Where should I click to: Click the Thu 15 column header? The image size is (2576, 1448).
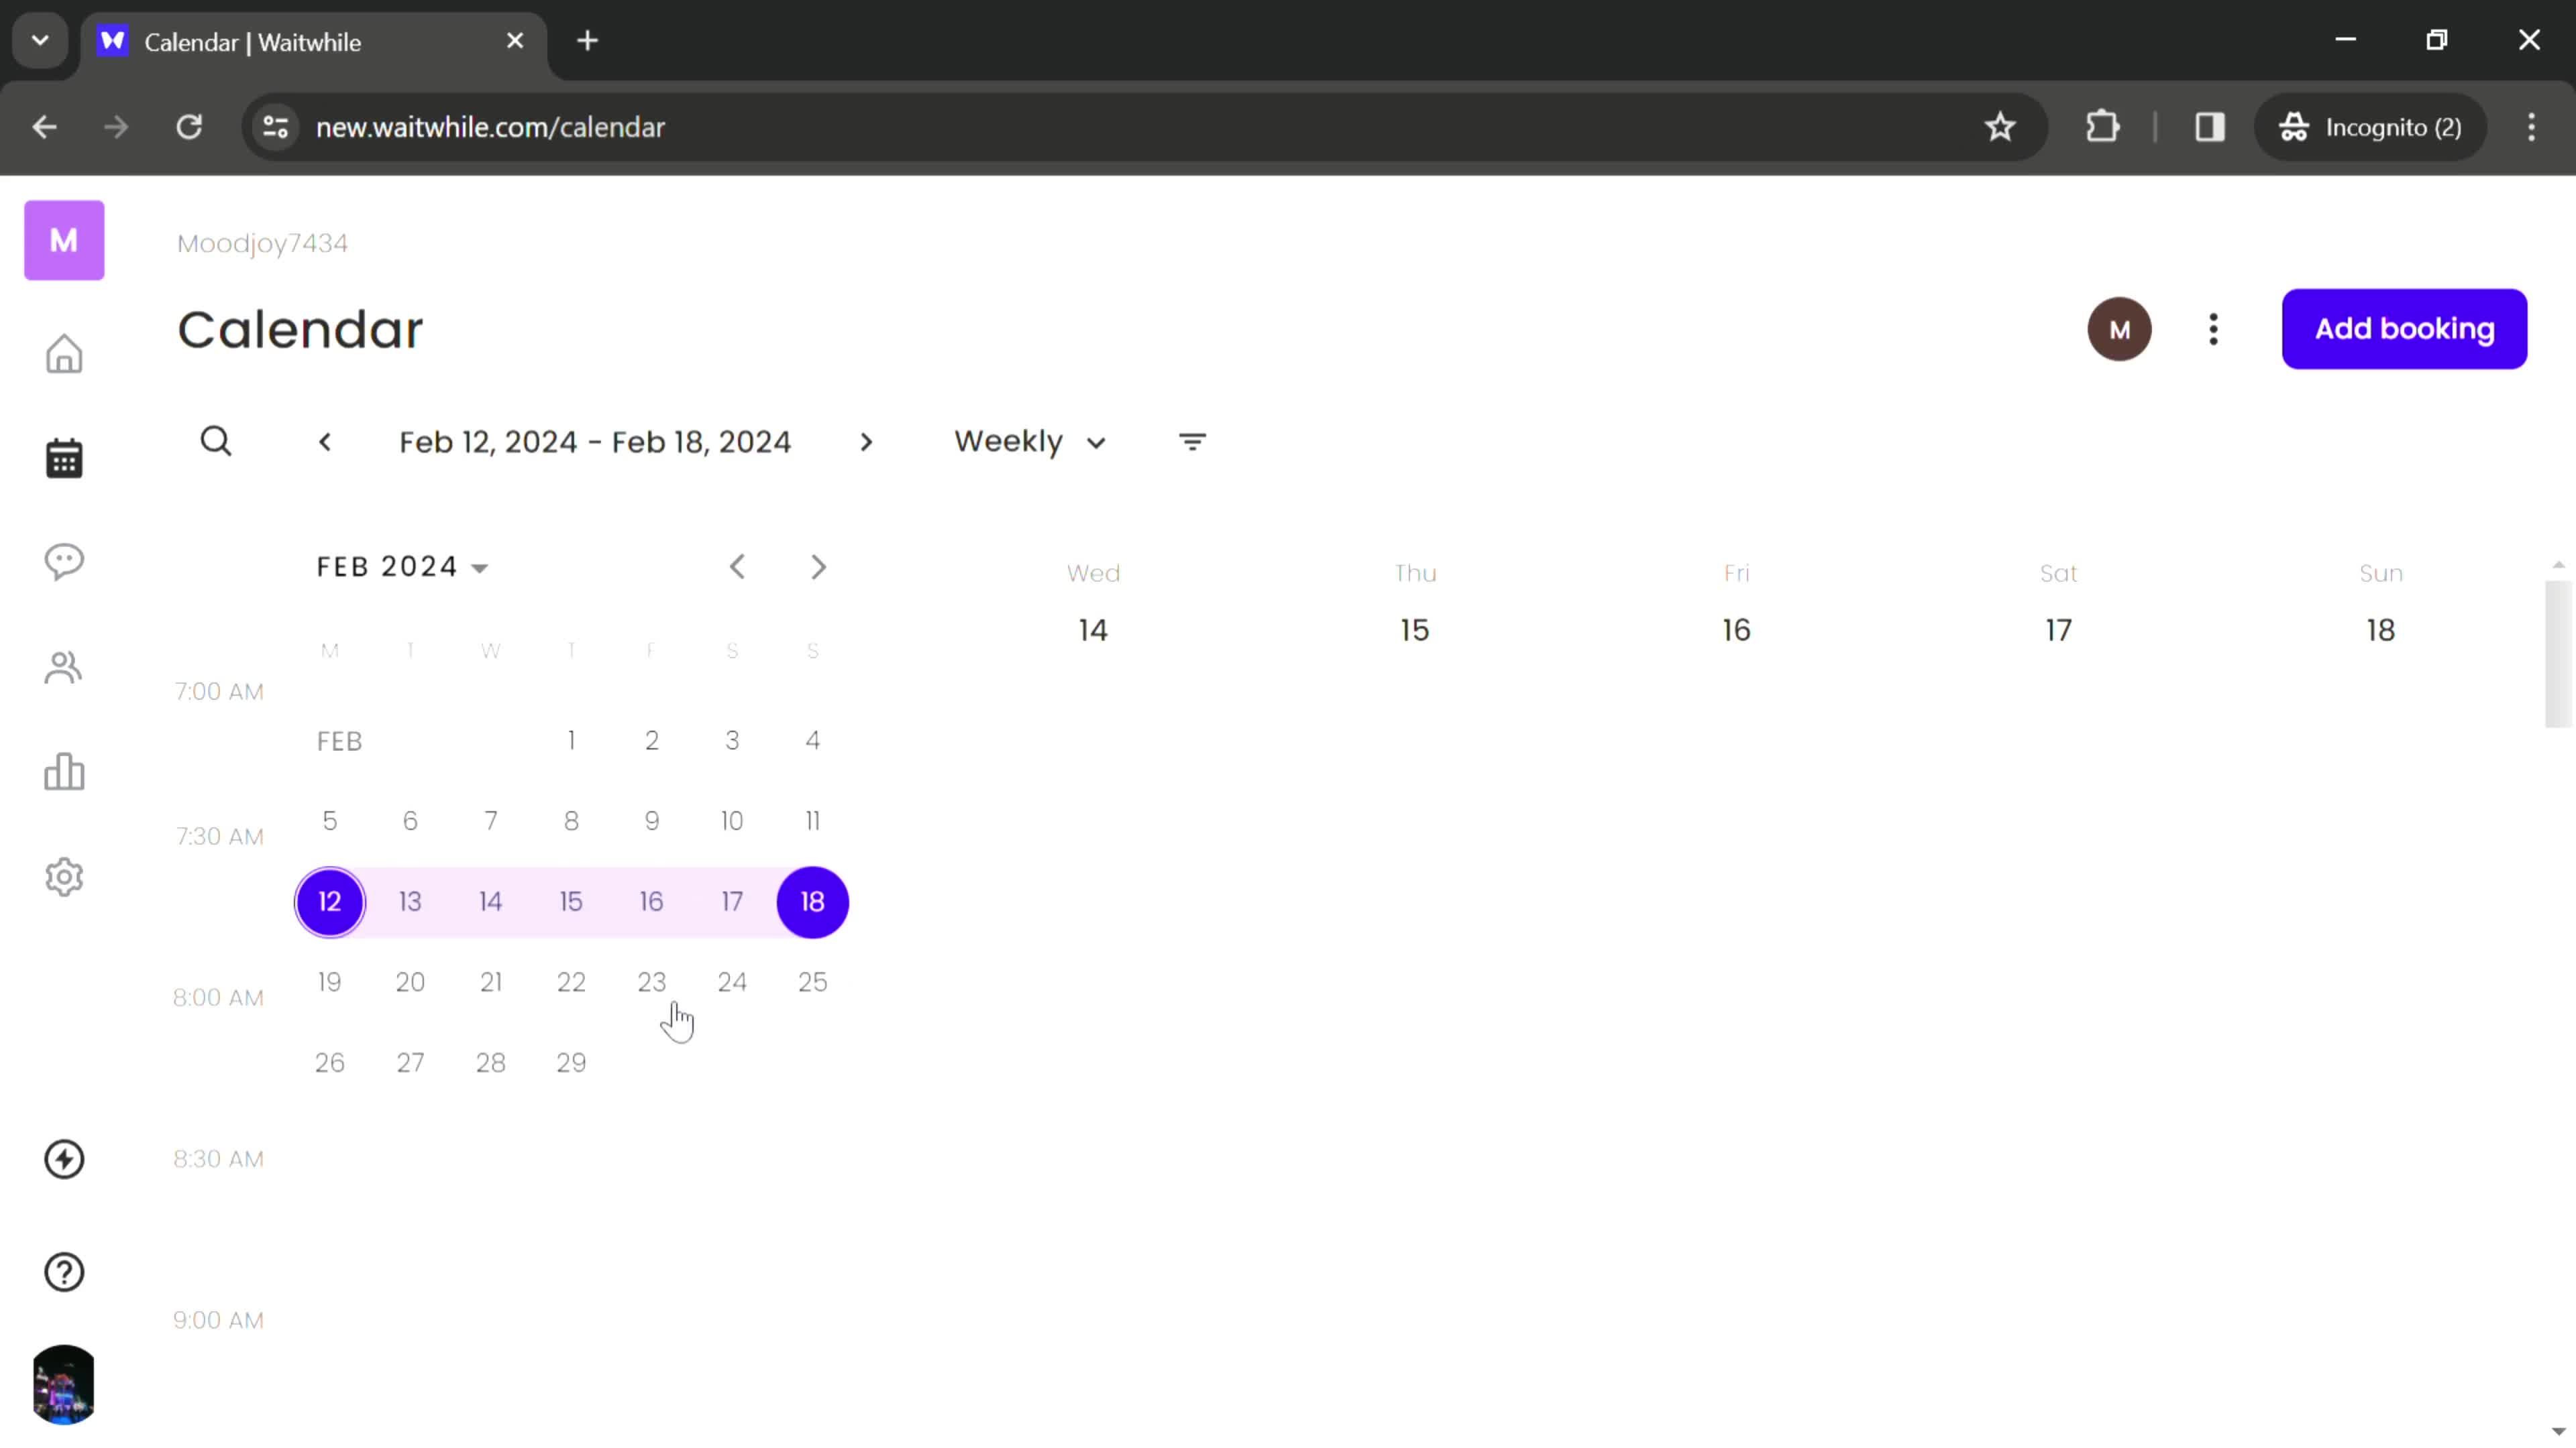1415,603
